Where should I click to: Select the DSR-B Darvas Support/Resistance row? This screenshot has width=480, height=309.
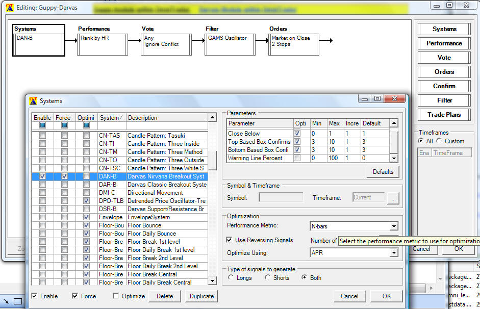120,209
